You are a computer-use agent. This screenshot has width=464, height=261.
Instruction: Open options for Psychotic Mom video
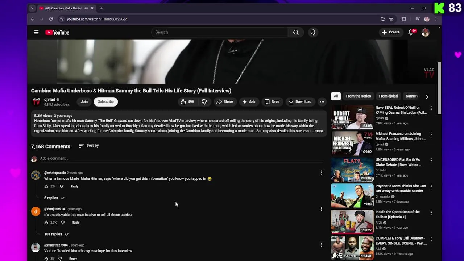(431, 186)
